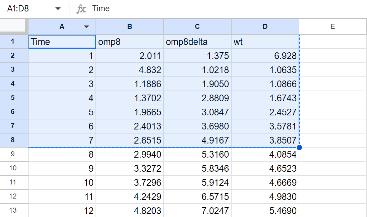This screenshot has width=367, height=217.
Task: Select the row 9 header
Action: (x=13, y=154)
